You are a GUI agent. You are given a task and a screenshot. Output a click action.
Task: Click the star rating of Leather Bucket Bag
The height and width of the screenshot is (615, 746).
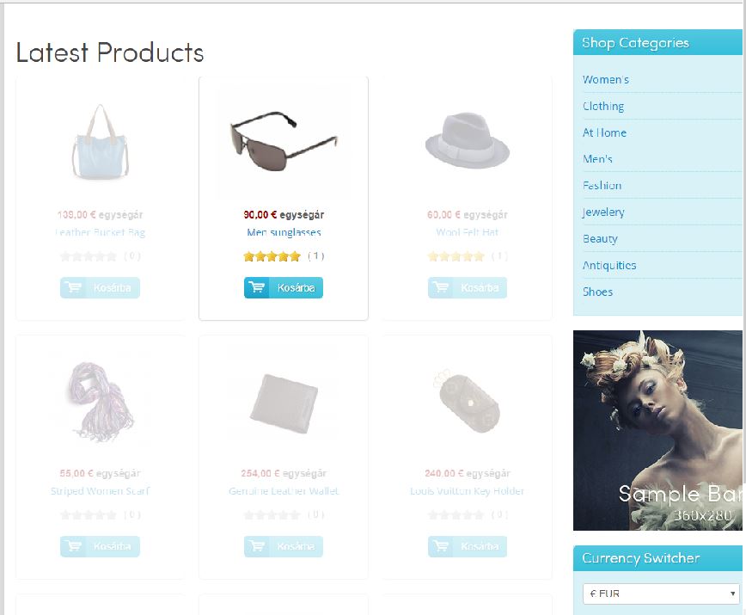[89, 256]
